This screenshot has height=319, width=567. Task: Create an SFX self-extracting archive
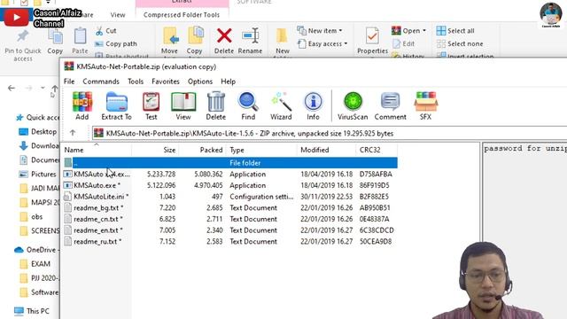pyautogui.click(x=425, y=105)
